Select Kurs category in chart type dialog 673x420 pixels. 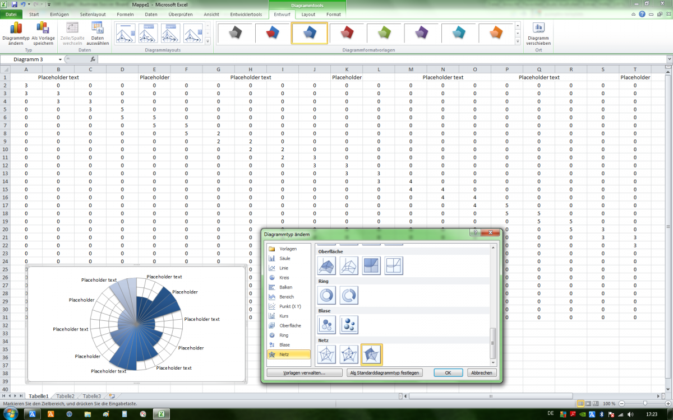point(288,316)
